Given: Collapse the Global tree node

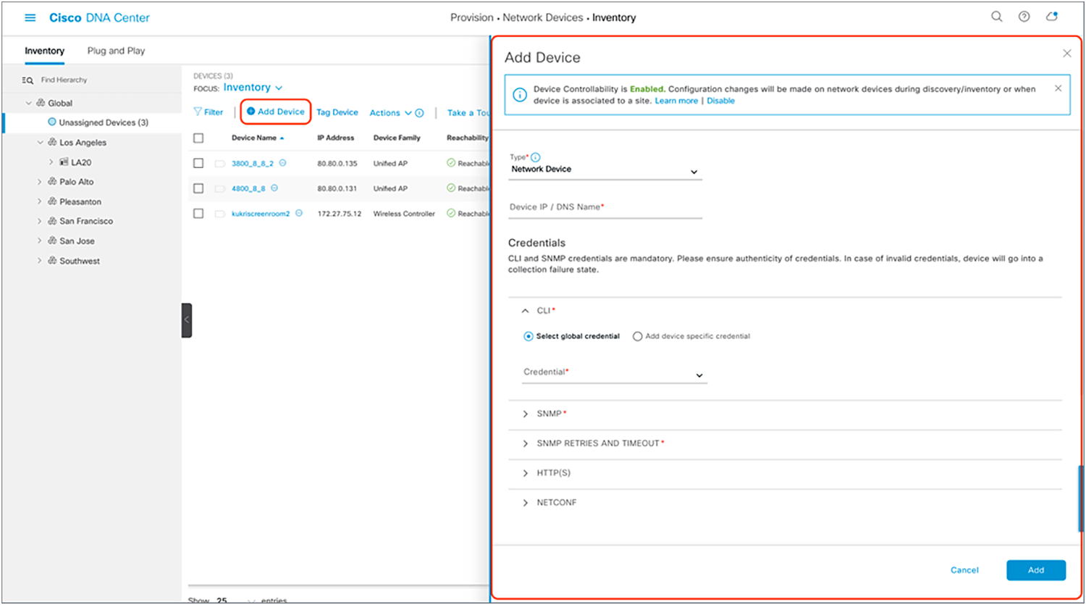Looking at the screenshot, I should point(29,103).
